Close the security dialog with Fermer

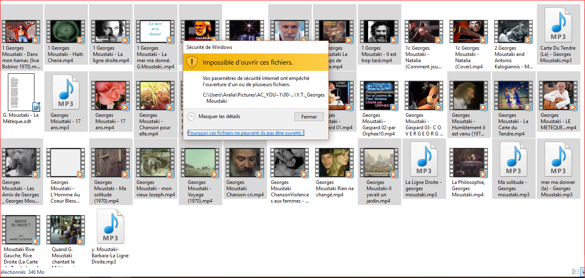309,117
